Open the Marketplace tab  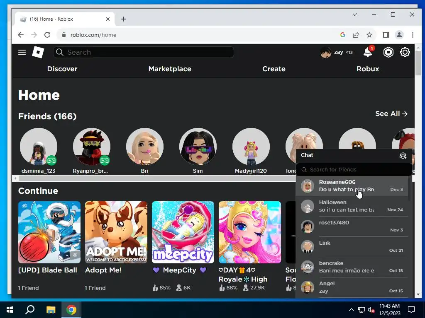point(170,69)
